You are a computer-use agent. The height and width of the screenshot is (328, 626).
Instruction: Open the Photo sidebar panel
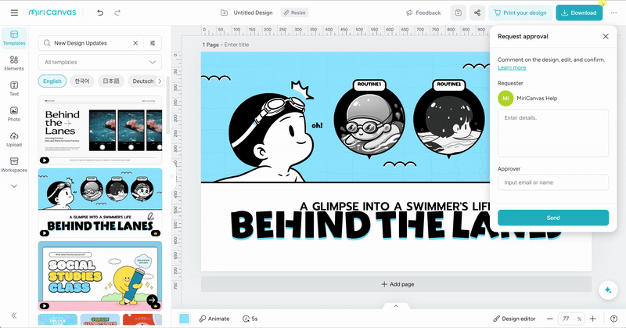click(x=14, y=114)
